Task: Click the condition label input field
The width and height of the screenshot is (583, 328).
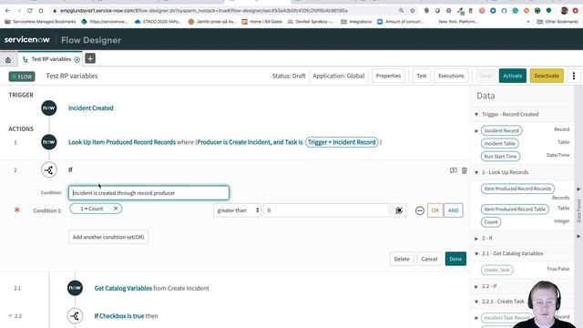Action: (x=148, y=193)
